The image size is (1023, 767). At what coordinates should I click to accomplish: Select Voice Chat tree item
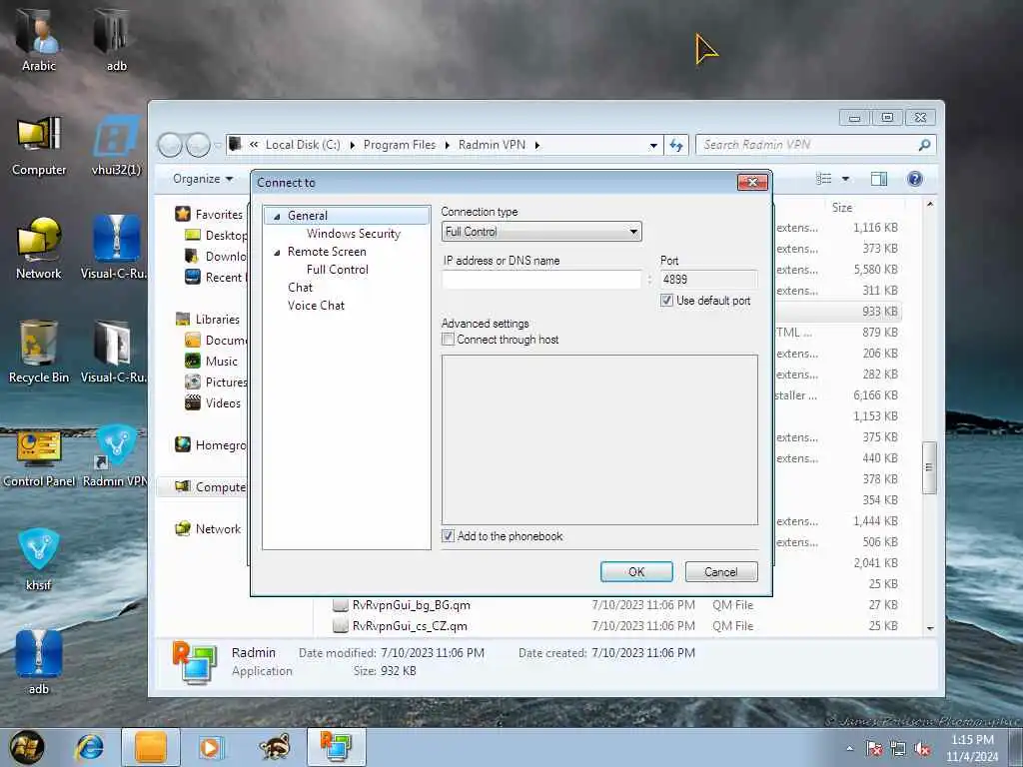coord(316,306)
